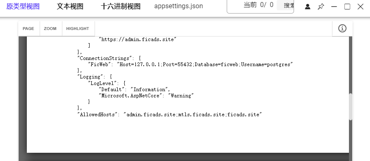
Task: Minimize the viewer window
Action: tap(334, 7)
